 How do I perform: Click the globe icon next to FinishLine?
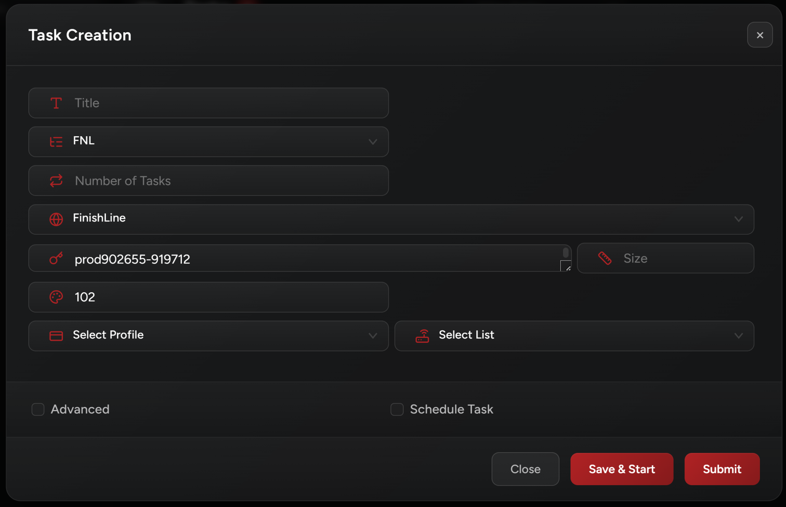click(56, 219)
